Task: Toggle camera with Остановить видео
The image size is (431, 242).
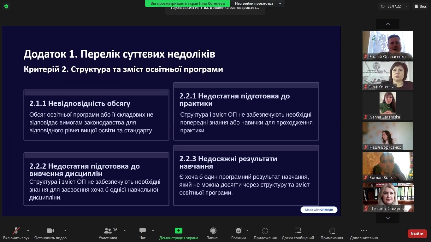Action: 50,231
